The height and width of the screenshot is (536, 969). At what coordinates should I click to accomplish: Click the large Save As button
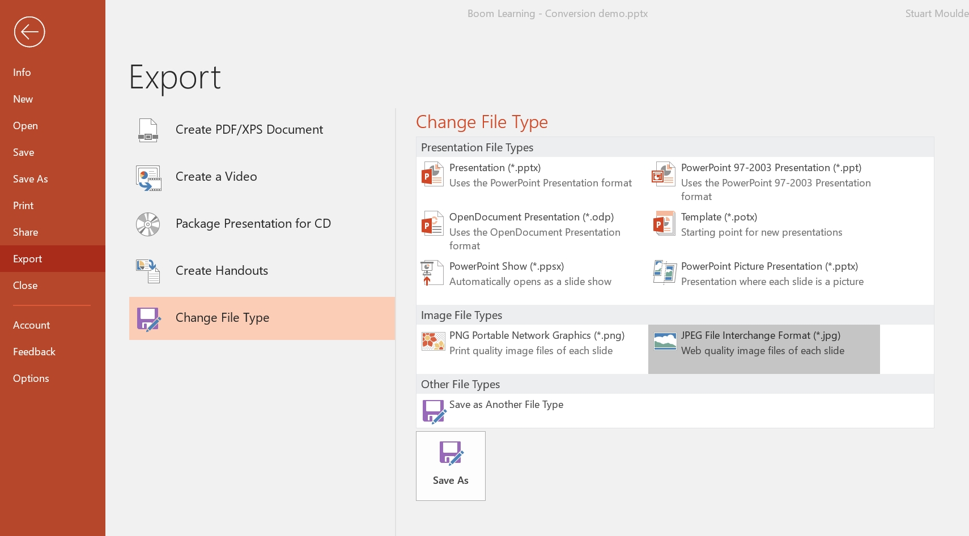(x=450, y=466)
